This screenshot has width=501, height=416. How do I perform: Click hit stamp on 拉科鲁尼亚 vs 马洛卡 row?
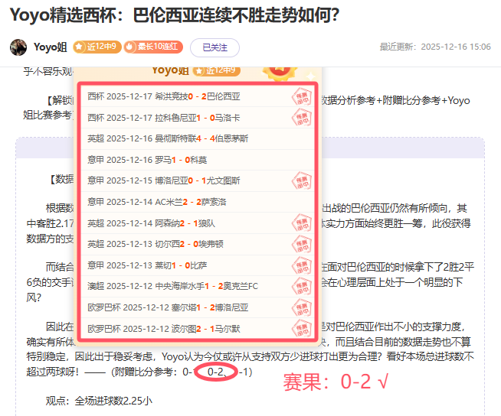[x=302, y=117]
